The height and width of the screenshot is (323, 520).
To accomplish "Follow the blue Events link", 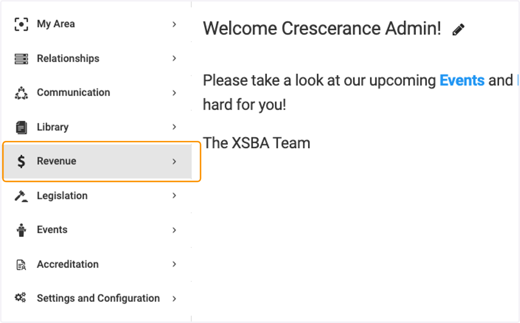I will point(462,80).
